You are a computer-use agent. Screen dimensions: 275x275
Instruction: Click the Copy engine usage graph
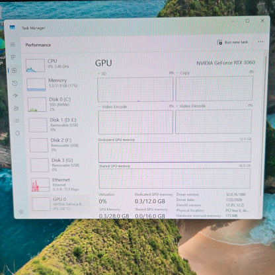(x=214, y=89)
